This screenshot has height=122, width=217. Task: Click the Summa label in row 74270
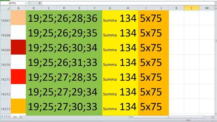click(110, 65)
